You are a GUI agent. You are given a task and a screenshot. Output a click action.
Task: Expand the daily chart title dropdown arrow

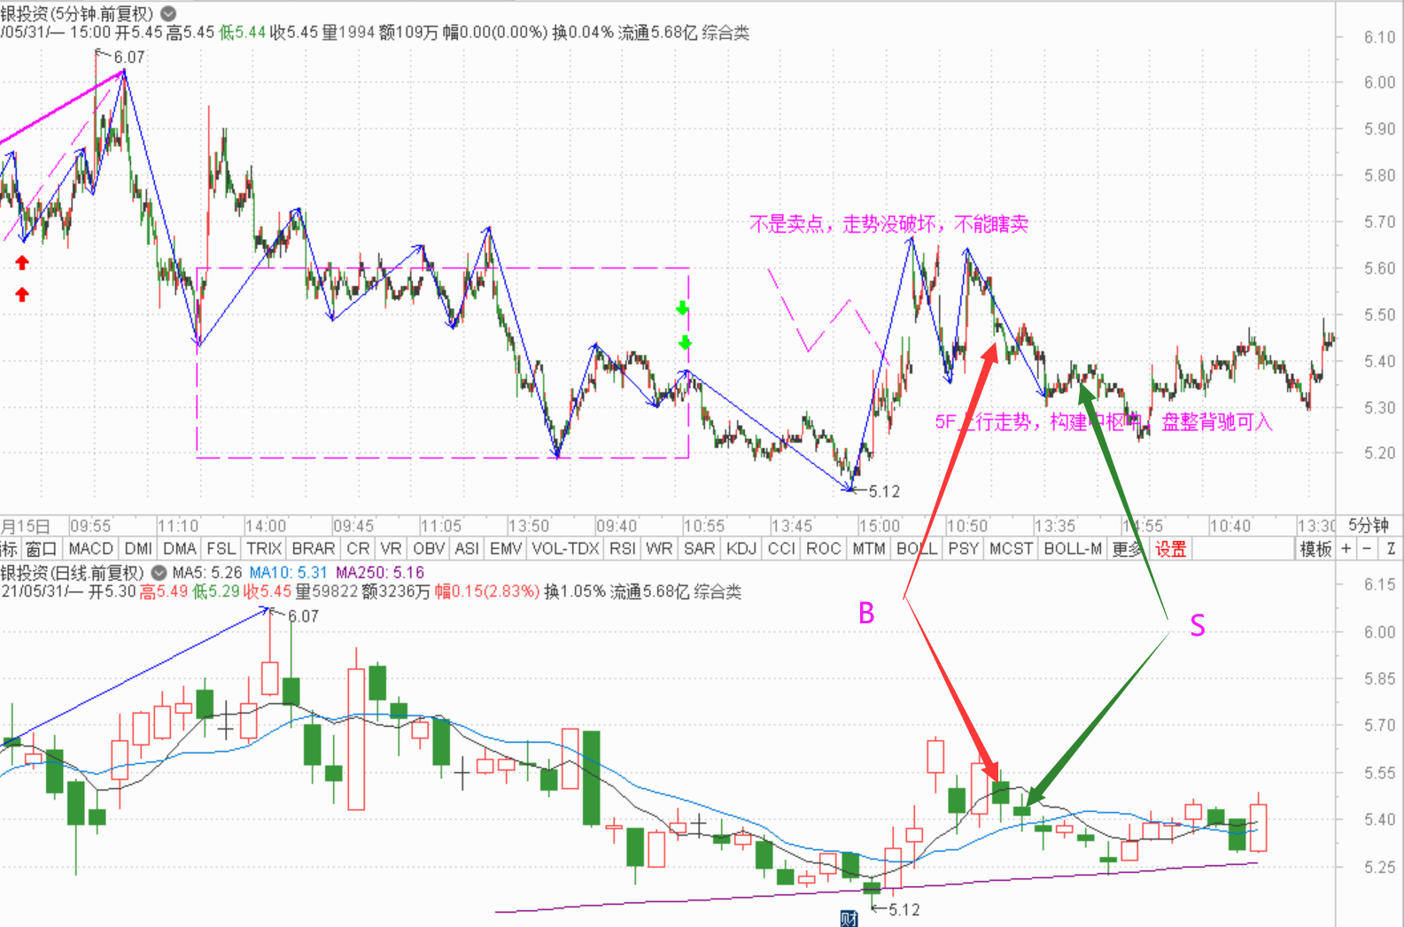pos(159,573)
